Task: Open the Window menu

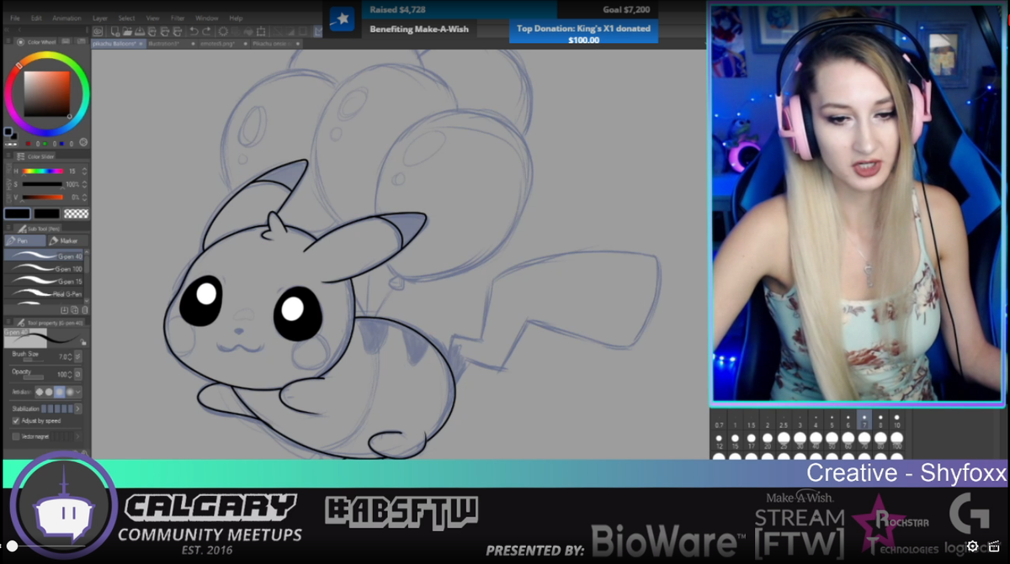Action: pos(207,18)
